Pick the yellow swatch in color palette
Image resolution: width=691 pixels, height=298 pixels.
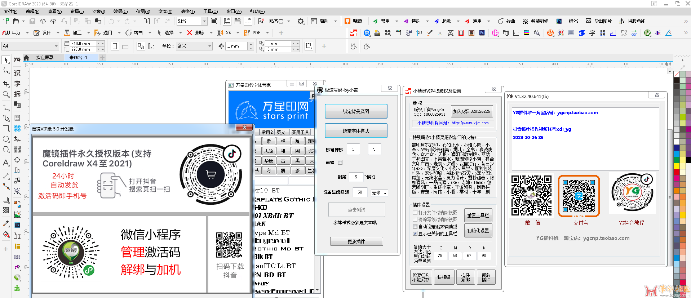(x=677, y=166)
